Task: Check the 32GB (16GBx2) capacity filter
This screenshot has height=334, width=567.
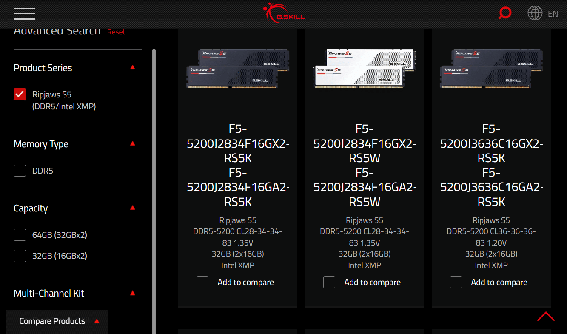Action: [20, 256]
